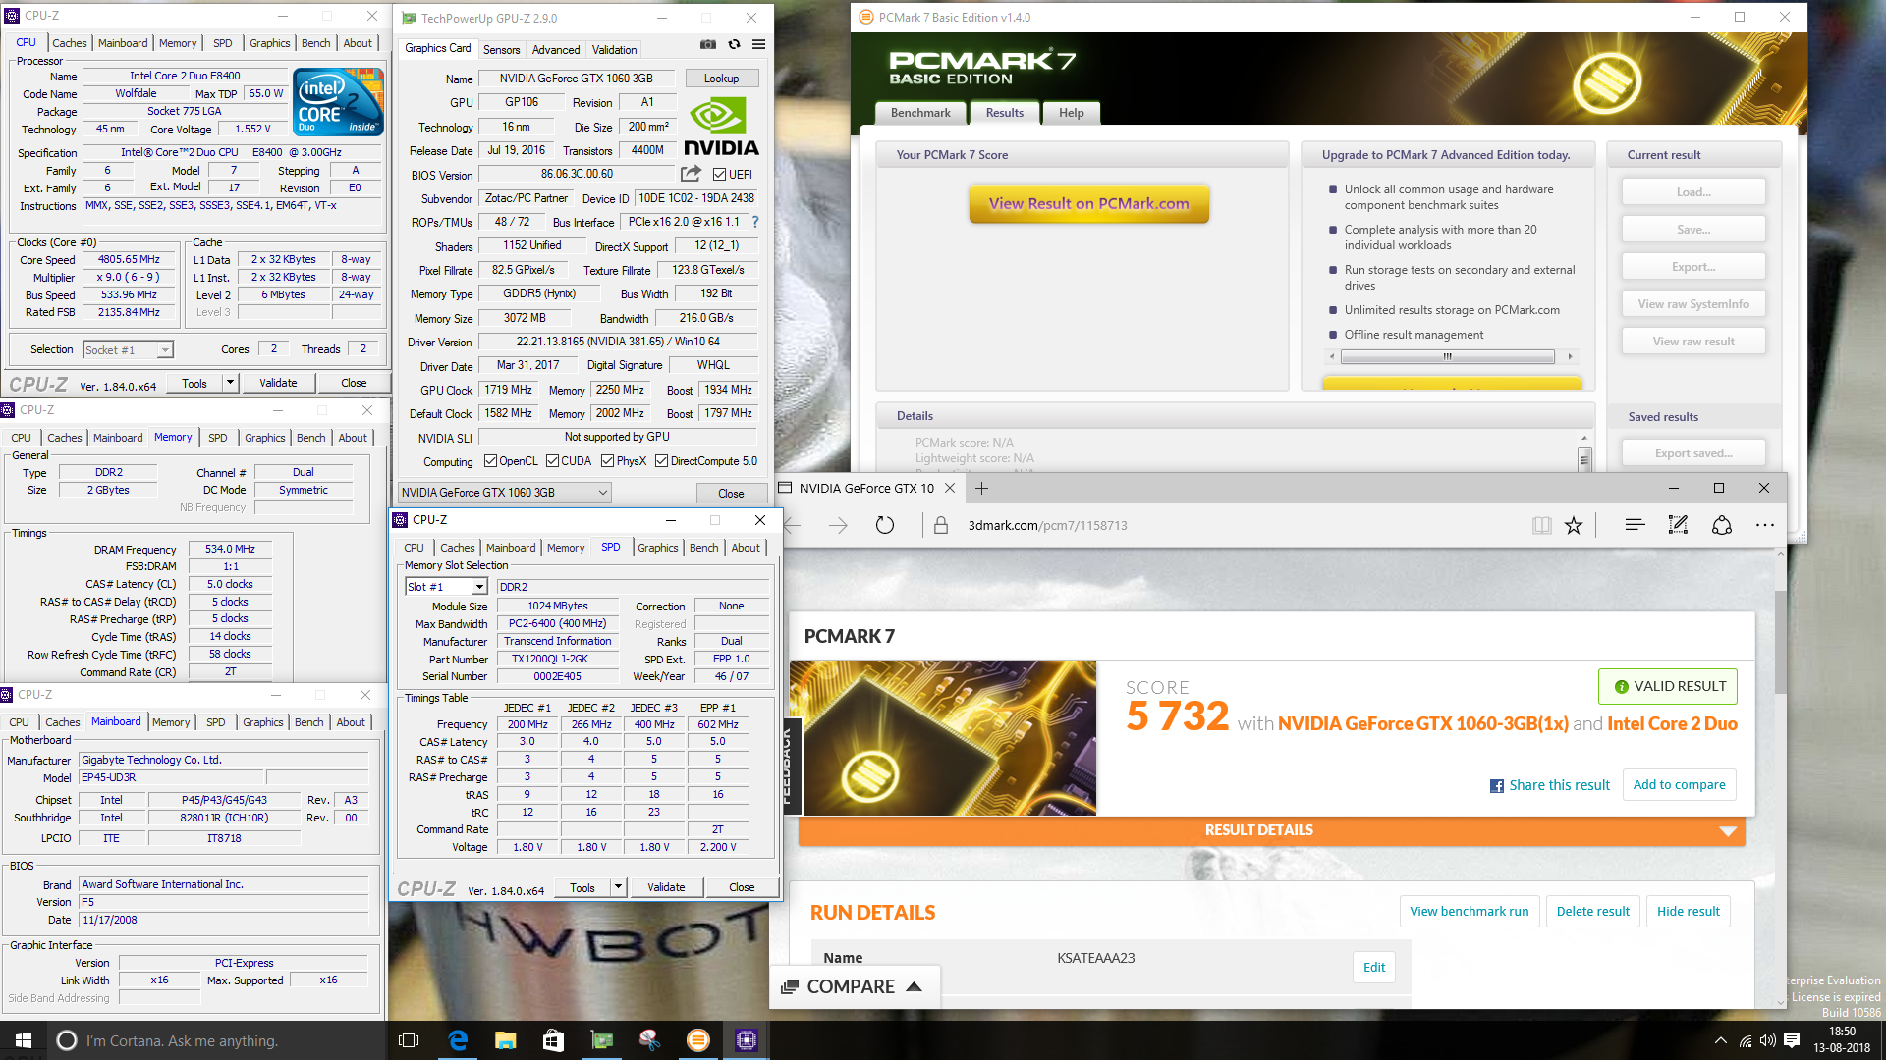Show hidden system tray icons

tap(1720, 1040)
